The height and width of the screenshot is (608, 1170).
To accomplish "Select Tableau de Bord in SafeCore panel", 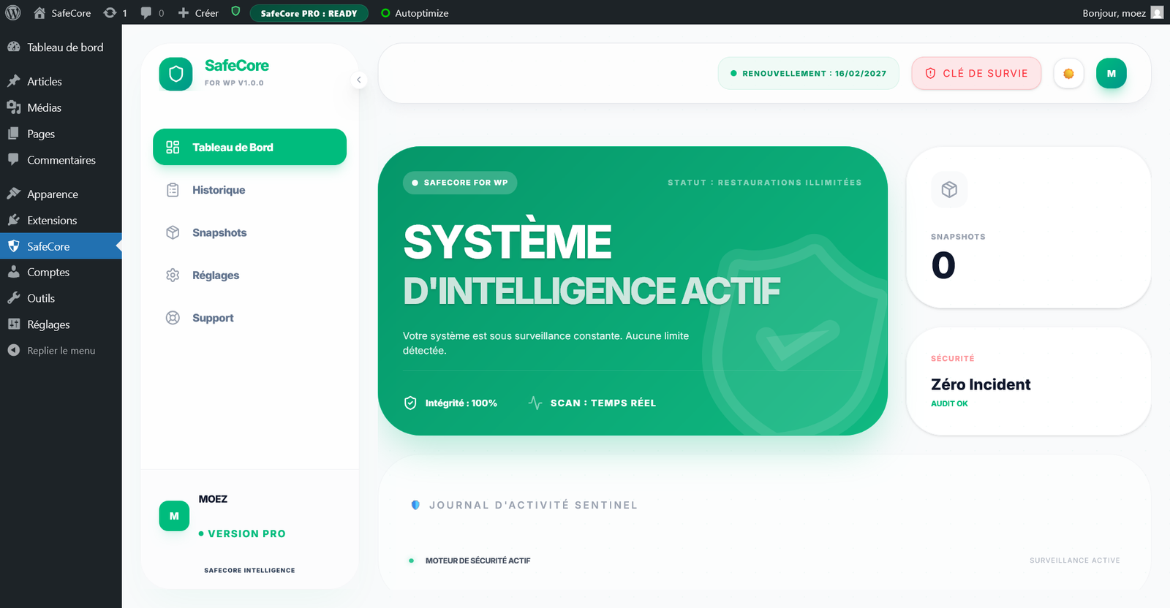I will (249, 147).
